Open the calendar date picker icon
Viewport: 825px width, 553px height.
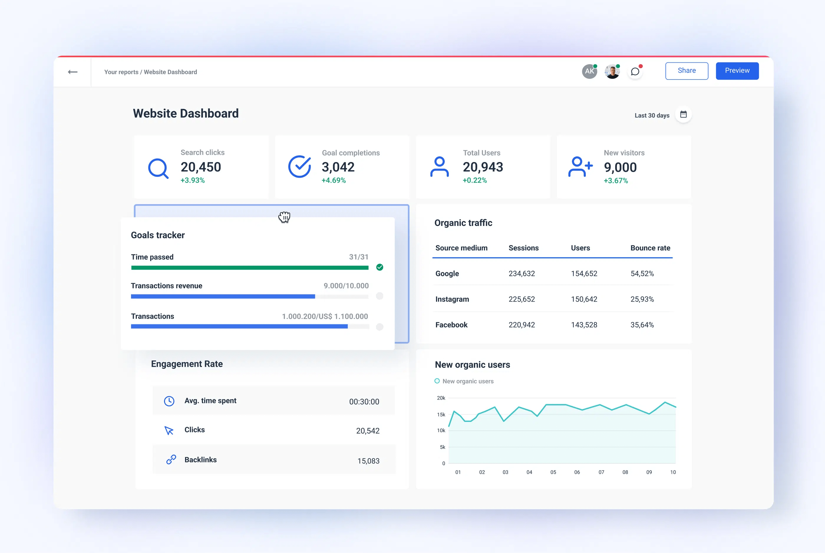pyautogui.click(x=683, y=115)
